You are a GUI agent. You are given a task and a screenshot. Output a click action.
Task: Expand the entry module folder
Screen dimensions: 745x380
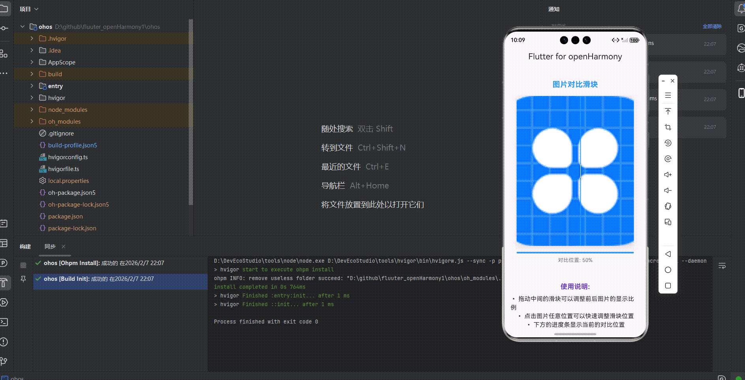pyautogui.click(x=32, y=86)
